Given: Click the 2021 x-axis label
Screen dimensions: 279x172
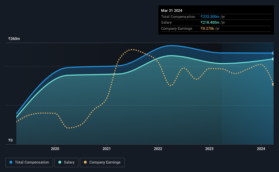Looking at the screenshot, I should (x=107, y=149).
